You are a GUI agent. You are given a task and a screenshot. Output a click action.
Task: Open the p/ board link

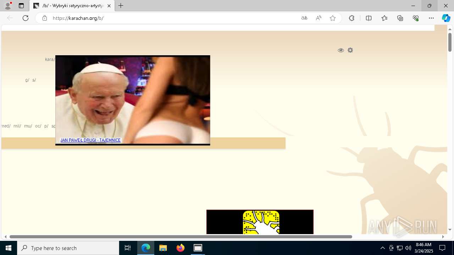(x=46, y=126)
